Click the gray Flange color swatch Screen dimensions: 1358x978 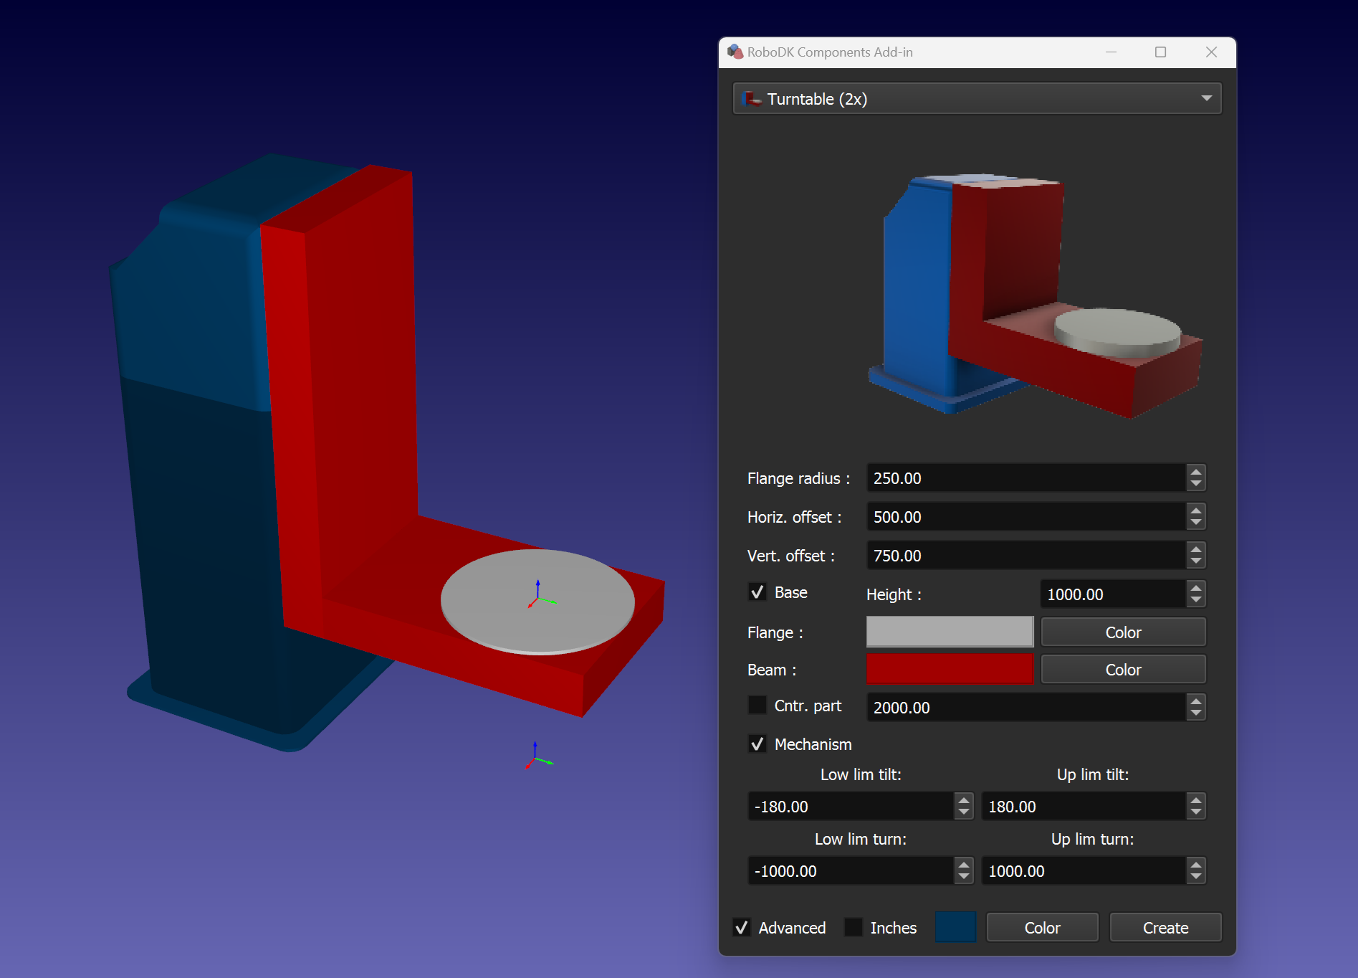pos(950,632)
